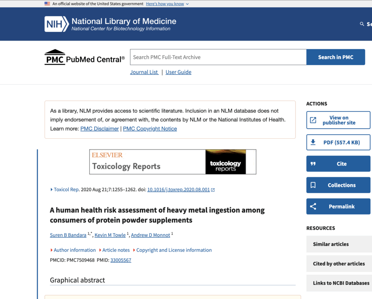372x299 pixels.
Task: Click the NIH National Library of Medicine logo
Action: [x=110, y=24]
